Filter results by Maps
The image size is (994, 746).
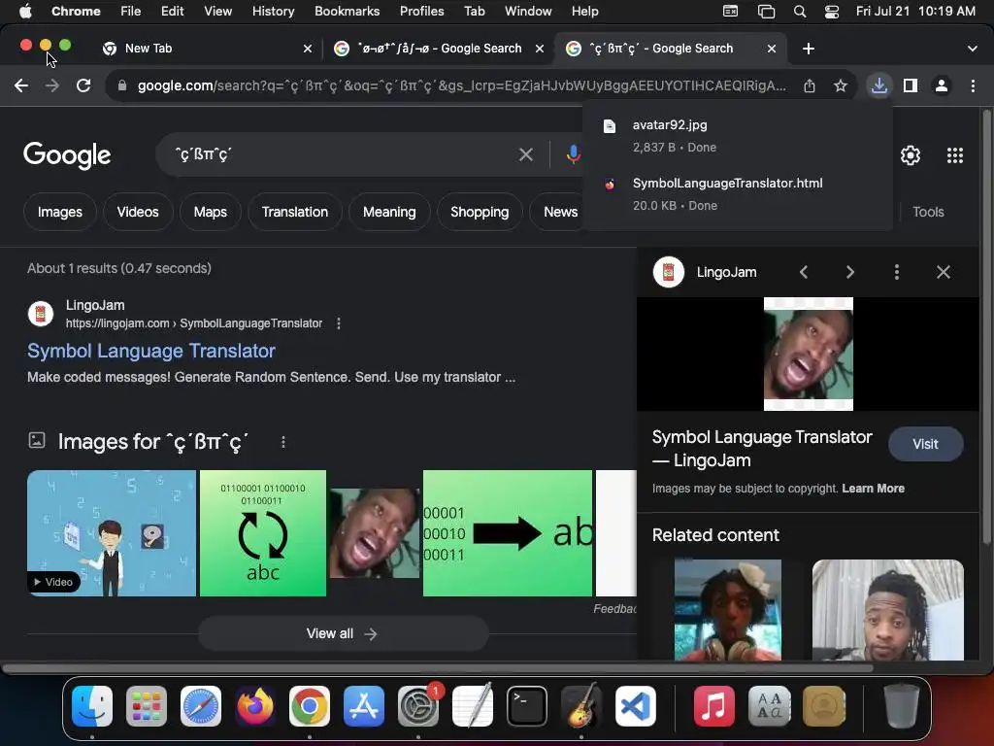coord(210,212)
